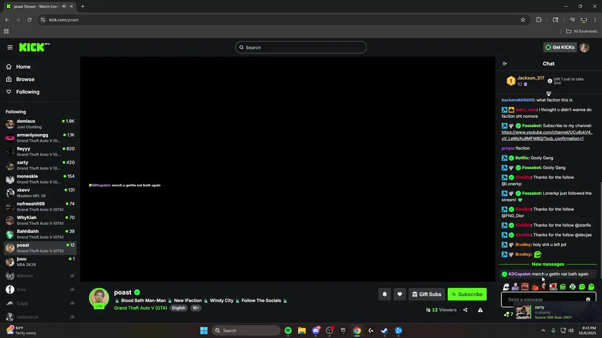Open zarty channel in sidebar
602x338 pixels.
[x=40, y=165]
